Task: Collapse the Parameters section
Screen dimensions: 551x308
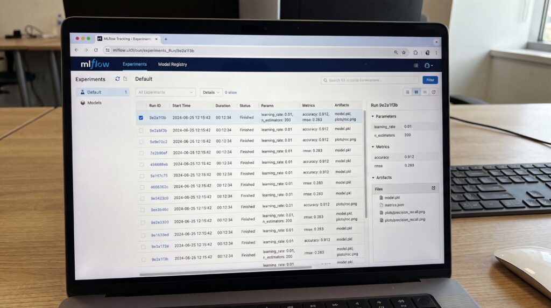Action: [x=373, y=116]
